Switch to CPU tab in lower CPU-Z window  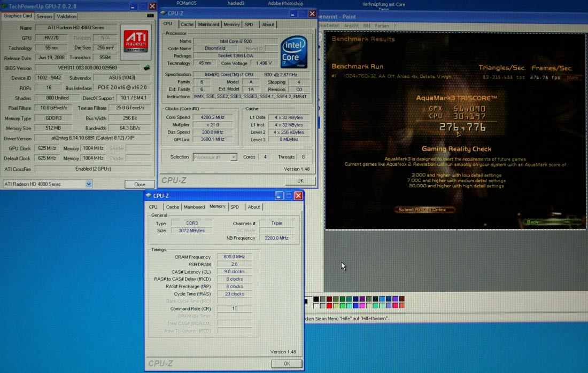point(153,207)
